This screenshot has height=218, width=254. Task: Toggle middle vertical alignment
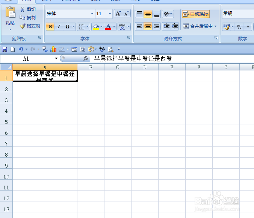pyautogui.click(x=148, y=14)
